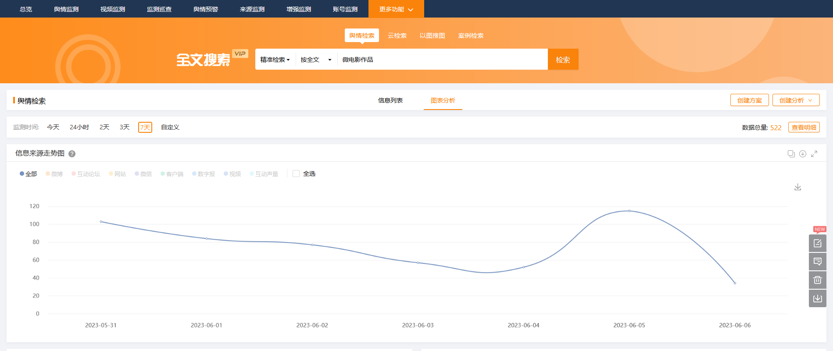833x351 pixels.
Task: Open the 精准检索 search mode dropdown
Action: (275, 60)
